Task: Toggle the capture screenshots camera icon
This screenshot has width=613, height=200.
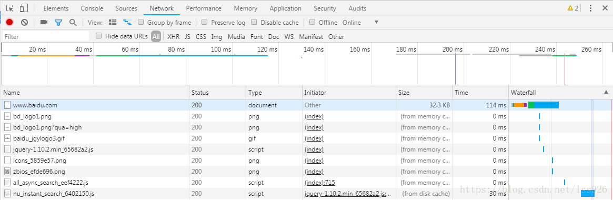Action: 44,22
